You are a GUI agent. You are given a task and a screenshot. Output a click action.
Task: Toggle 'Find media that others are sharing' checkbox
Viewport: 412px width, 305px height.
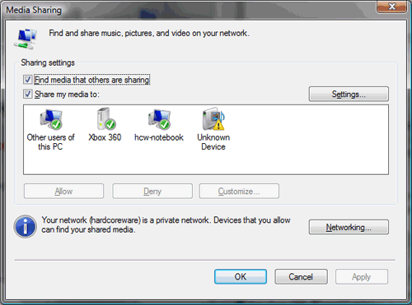tap(27, 80)
